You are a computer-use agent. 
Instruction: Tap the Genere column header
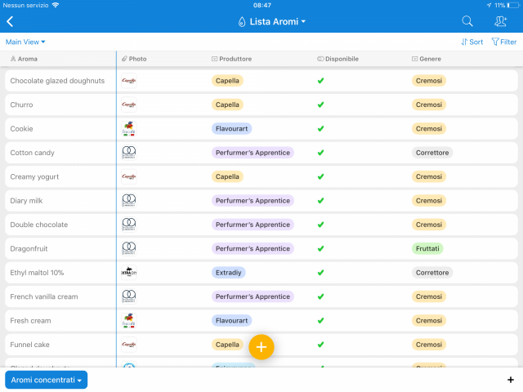(x=427, y=59)
